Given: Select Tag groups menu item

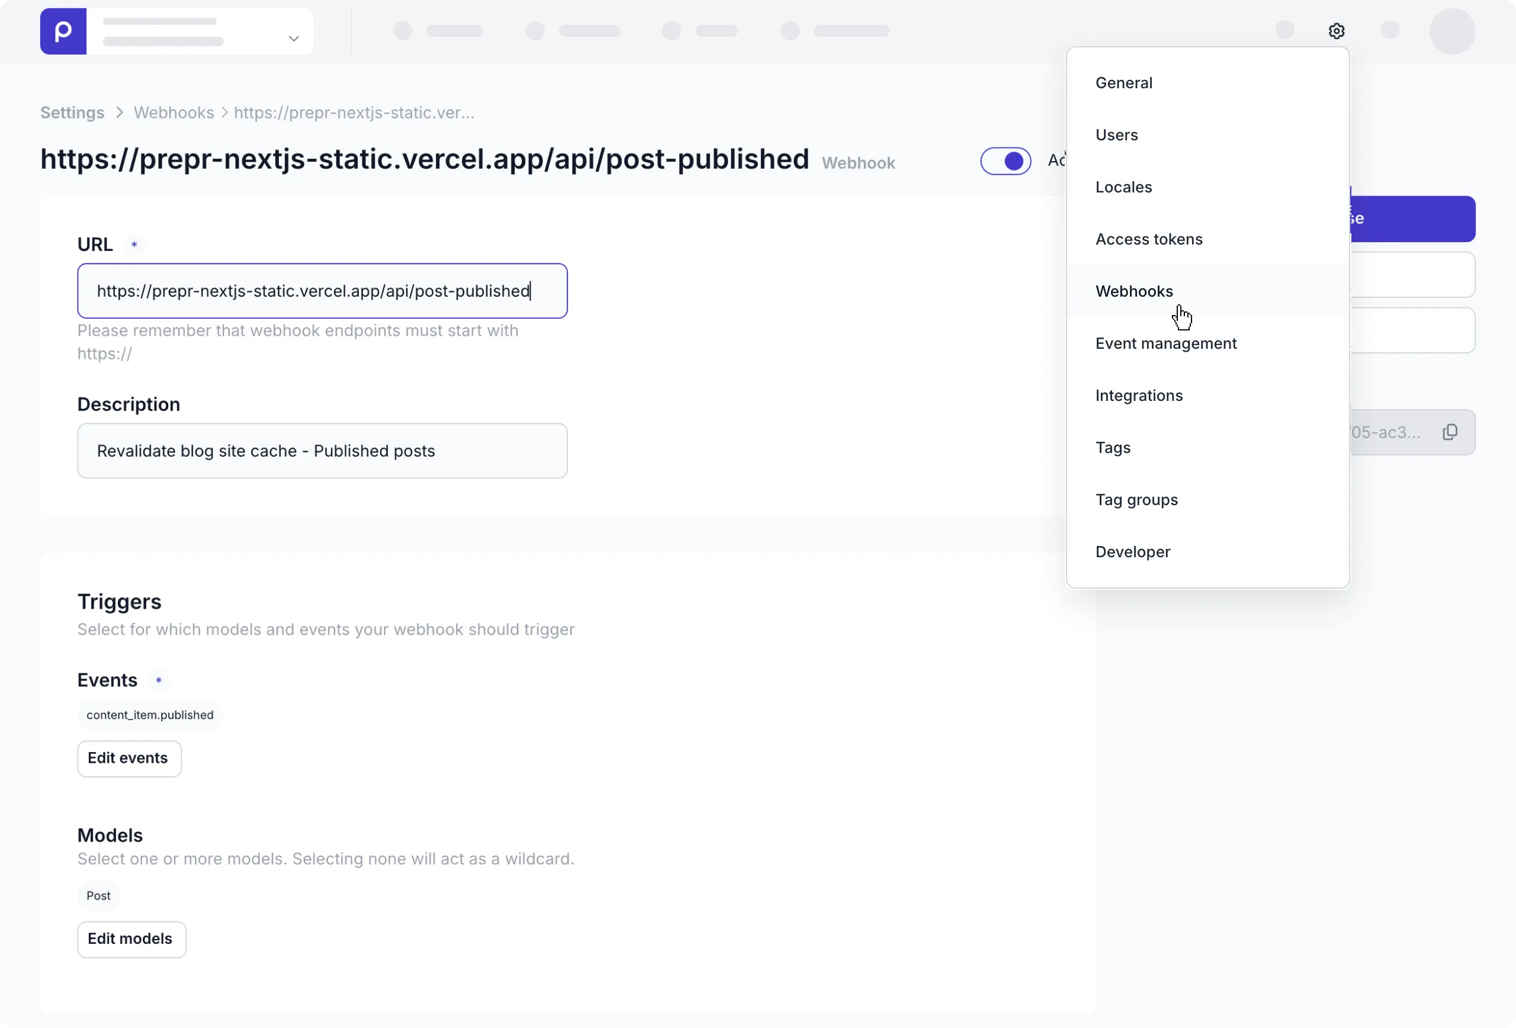Looking at the screenshot, I should click(1207, 500).
